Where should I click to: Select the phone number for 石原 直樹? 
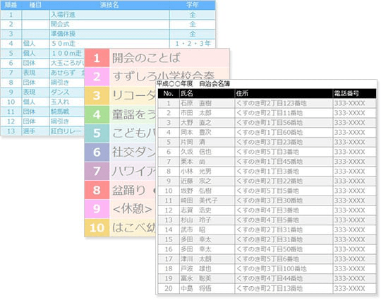click(350, 103)
